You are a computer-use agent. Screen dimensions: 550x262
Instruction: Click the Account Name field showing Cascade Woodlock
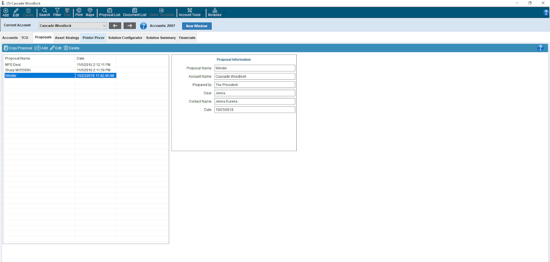click(x=255, y=76)
